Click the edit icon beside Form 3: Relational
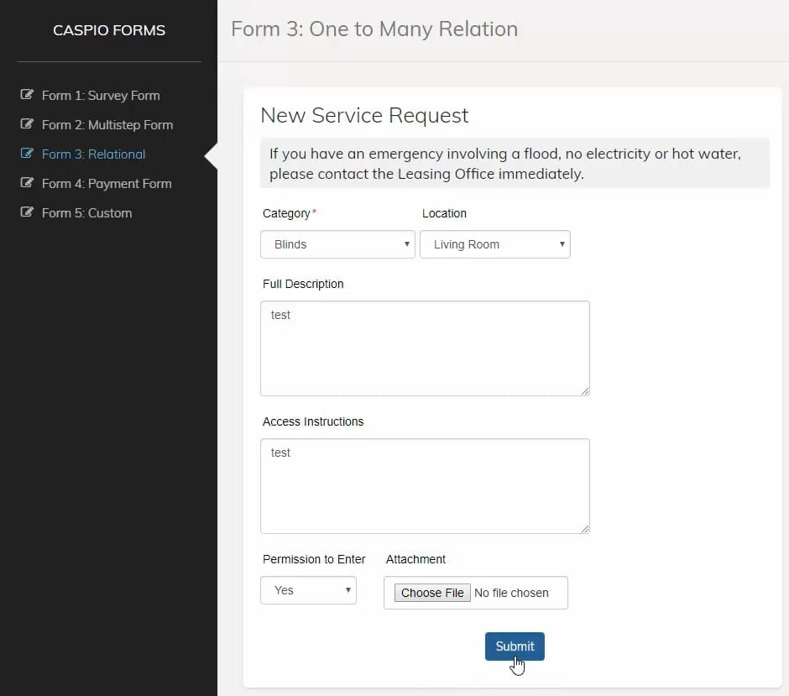789x696 pixels. tap(27, 154)
